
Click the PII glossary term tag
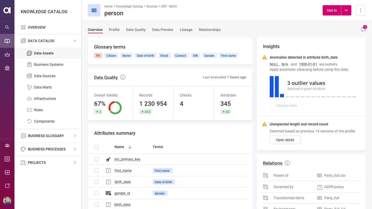click(x=98, y=55)
